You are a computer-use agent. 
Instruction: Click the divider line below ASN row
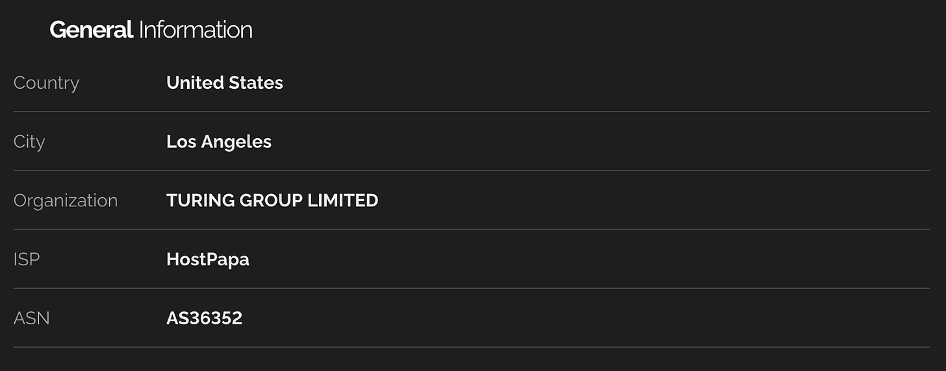(x=472, y=347)
